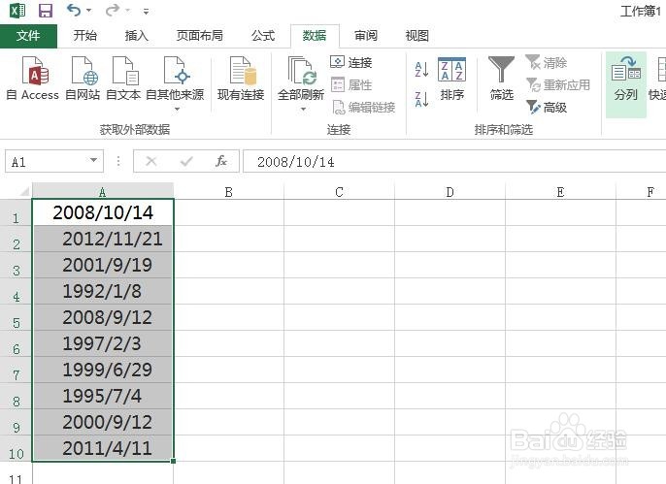
Task: Import data 自文本
Action: [123, 79]
